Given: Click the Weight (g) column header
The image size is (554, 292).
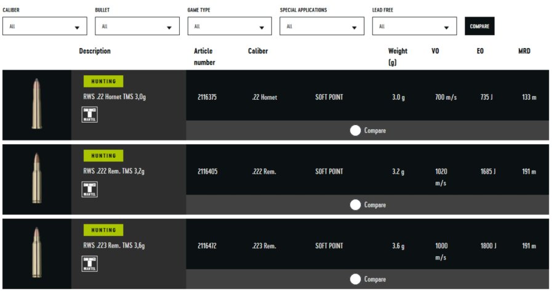Looking at the screenshot, I should click(x=398, y=57).
